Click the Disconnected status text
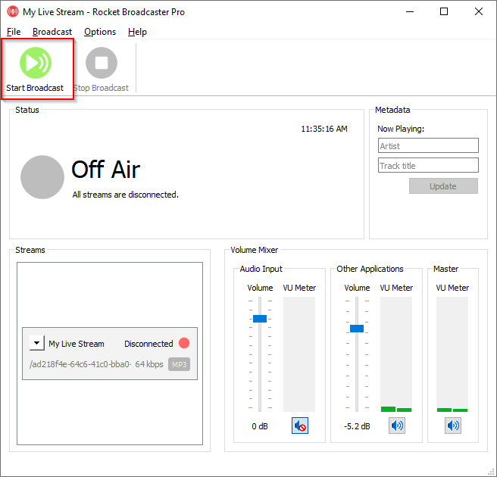This screenshot has height=477, width=497. 148,344
